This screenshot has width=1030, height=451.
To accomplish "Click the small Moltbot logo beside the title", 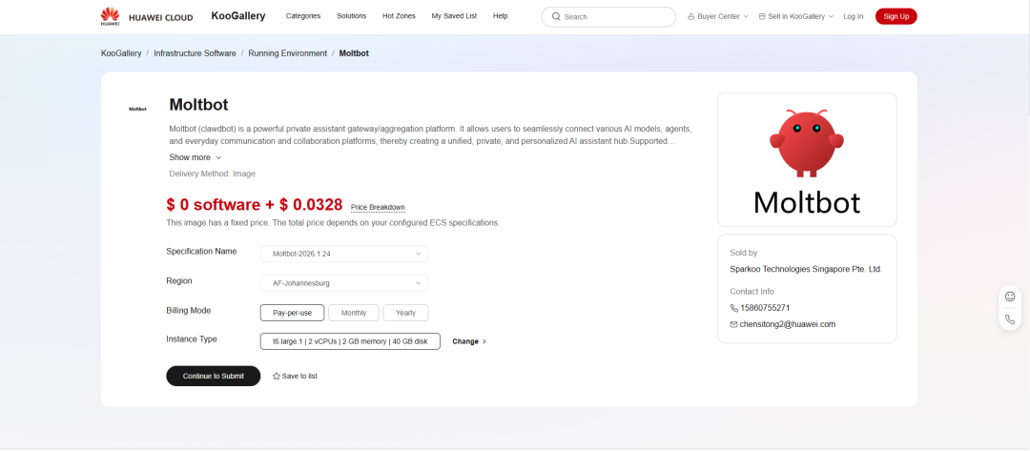I will (138, 109).
